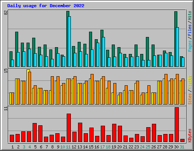Screen dimensions: 194x151
Task: Click the yellow sites bar for day 4
Action: pos(27,87)
